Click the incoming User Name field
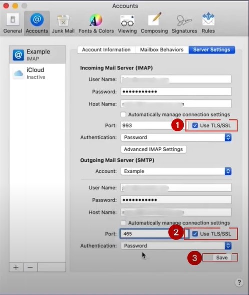Screen dimensions: 249x295 coord(176,79)
